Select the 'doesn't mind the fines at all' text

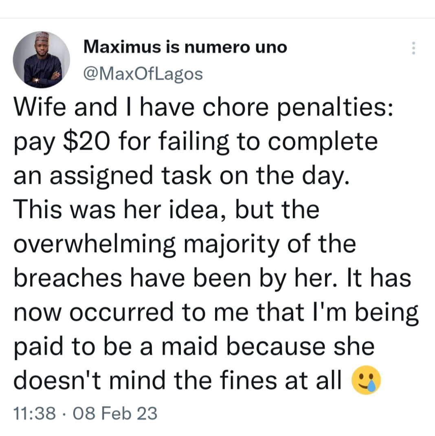pos(178,380)
